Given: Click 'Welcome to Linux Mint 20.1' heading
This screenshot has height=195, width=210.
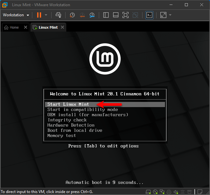Looking at the screenshot, I should tap(105, 94).
